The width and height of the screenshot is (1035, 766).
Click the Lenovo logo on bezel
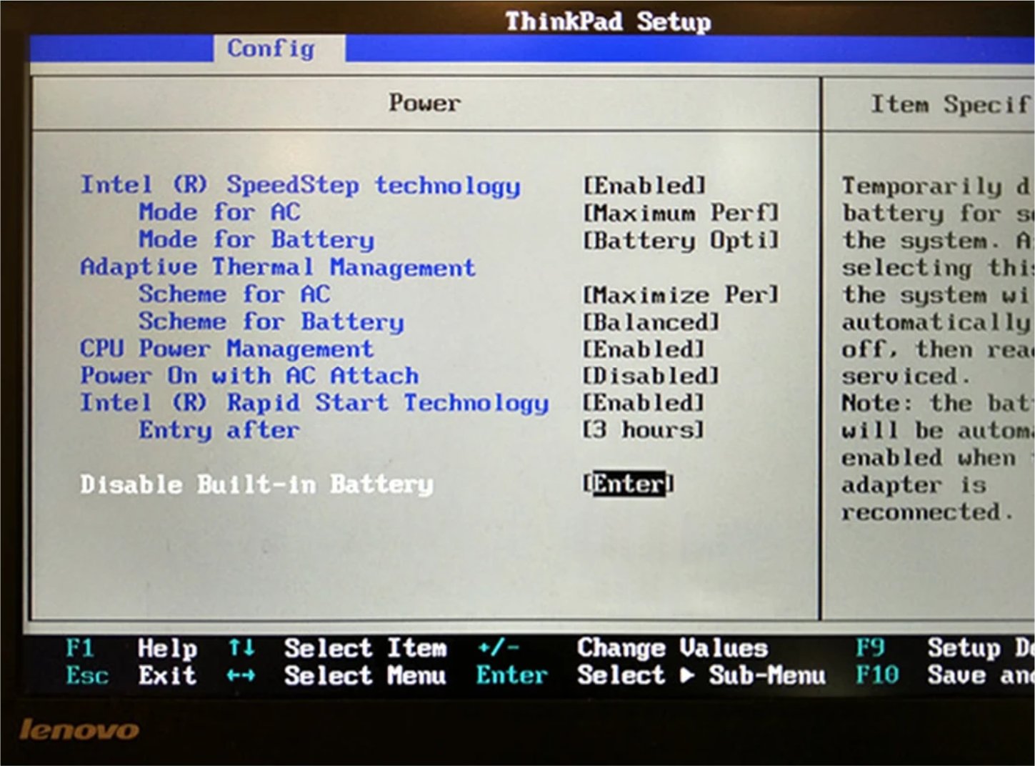pos(79,730)
